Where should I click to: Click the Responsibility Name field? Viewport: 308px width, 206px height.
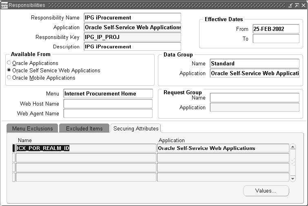pyautogui.click(x=132, y=17)
